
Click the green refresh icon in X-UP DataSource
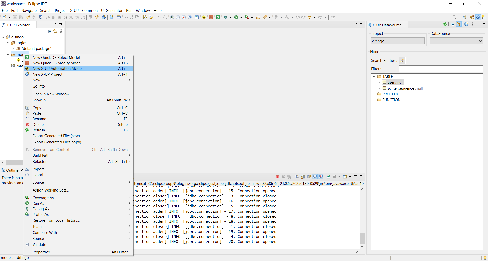445,24
